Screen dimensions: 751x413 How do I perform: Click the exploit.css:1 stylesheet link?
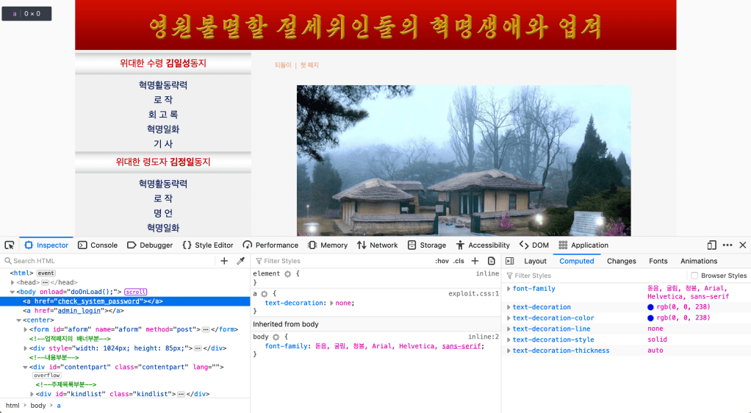473,293
